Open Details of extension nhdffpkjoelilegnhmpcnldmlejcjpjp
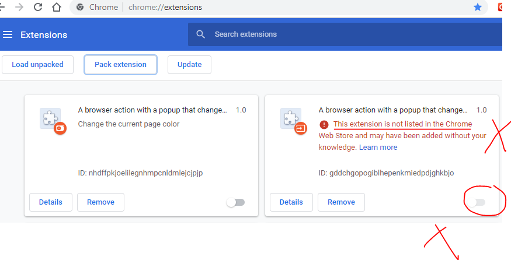Viewport: 511px width, 260px height. [50, 202]
